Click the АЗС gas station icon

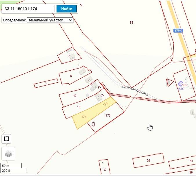(x=180, y=84)
